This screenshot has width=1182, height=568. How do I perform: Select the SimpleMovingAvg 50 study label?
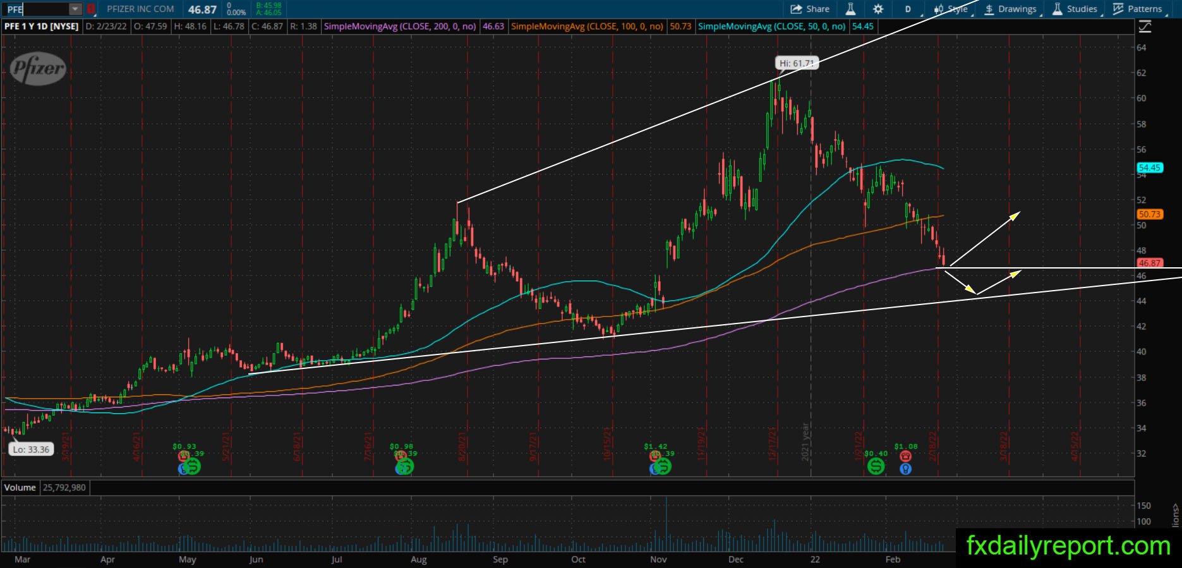coord(771,27)
